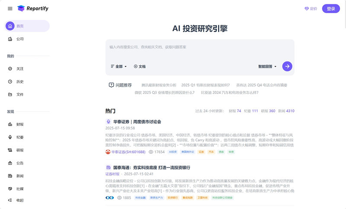
Task: Click the Reportify logo
Action: (x=33, y=8)
